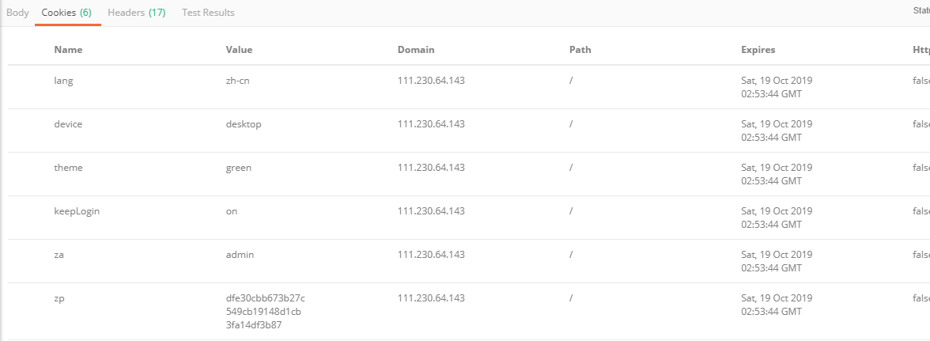Select the lang cookie name
930x341 pixels.
pos(64,80)
